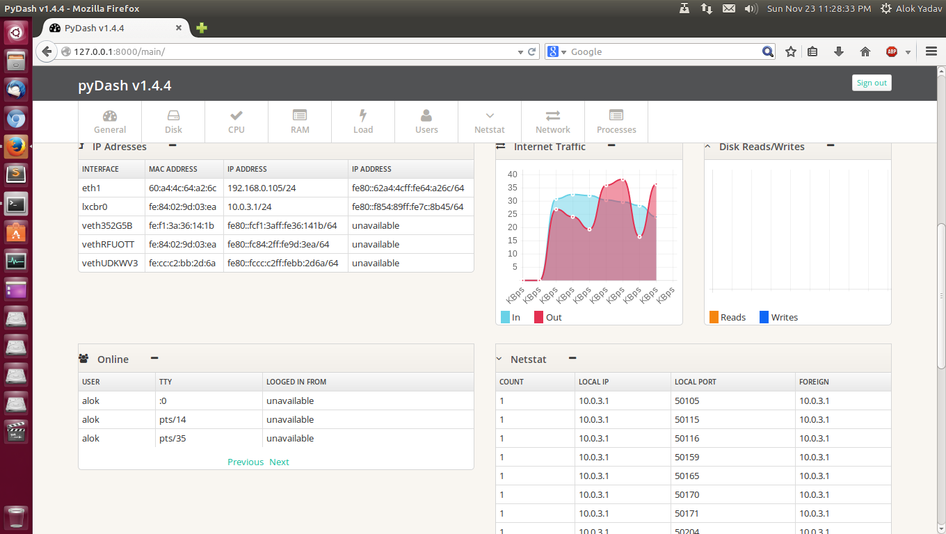The width and height of the screenshot is (946, 534).
Task: Toggle the Out series in traffic chart
Action: pos(539,317)
